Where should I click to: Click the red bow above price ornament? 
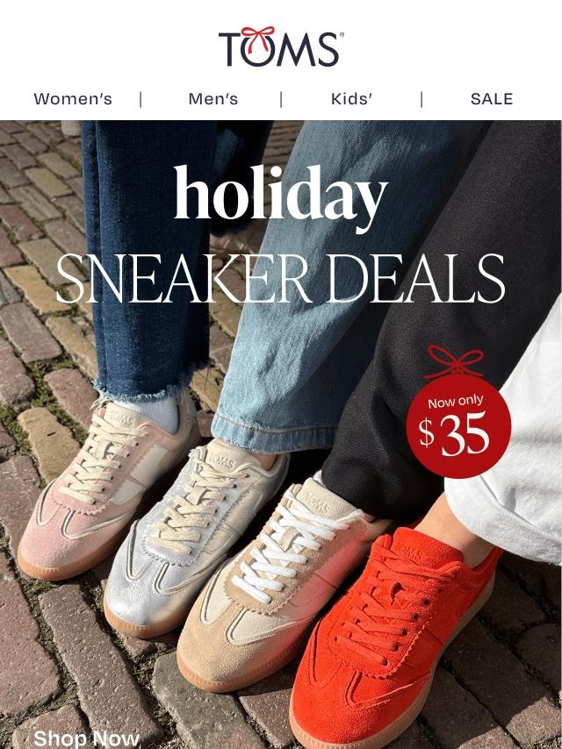[454, 360]
